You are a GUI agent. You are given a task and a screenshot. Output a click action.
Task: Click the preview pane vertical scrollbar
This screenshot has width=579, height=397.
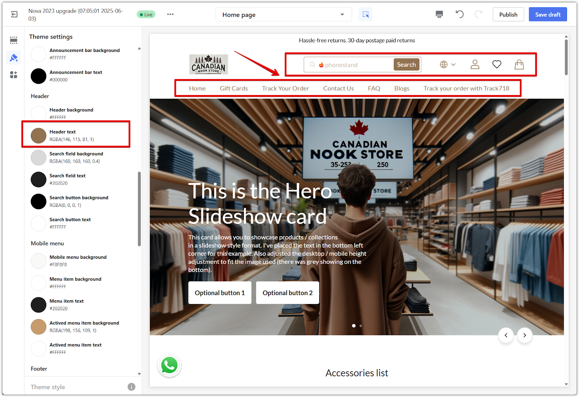coord(566,57)
